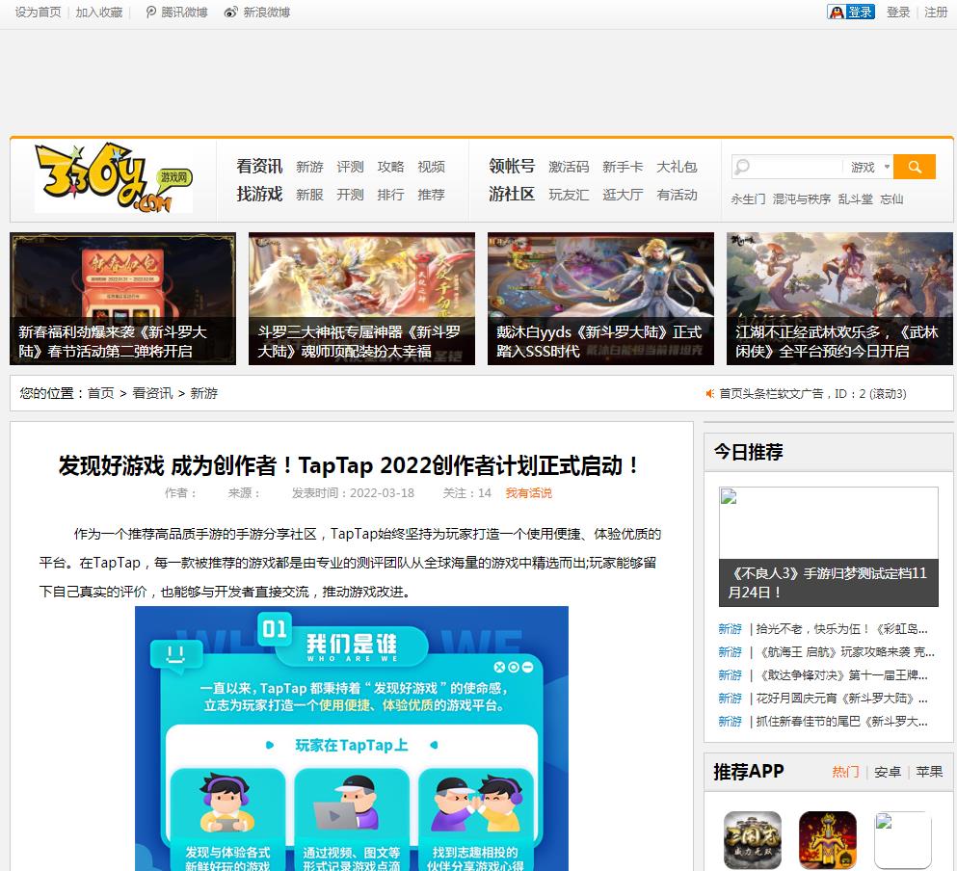957x871 pixels.
Task: Open the 抓住新春佳节的尾巴 news item
Action: [x=841, y=722]
